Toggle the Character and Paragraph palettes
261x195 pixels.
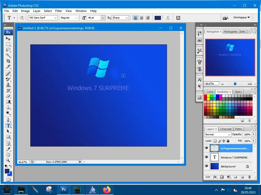(178, 18)
